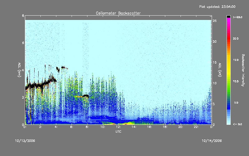Click the '10:' hour tick on the time axis

(103, 127)
